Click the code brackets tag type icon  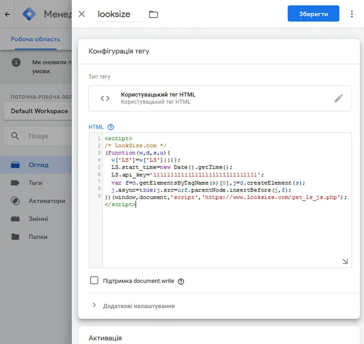[105, 98]
